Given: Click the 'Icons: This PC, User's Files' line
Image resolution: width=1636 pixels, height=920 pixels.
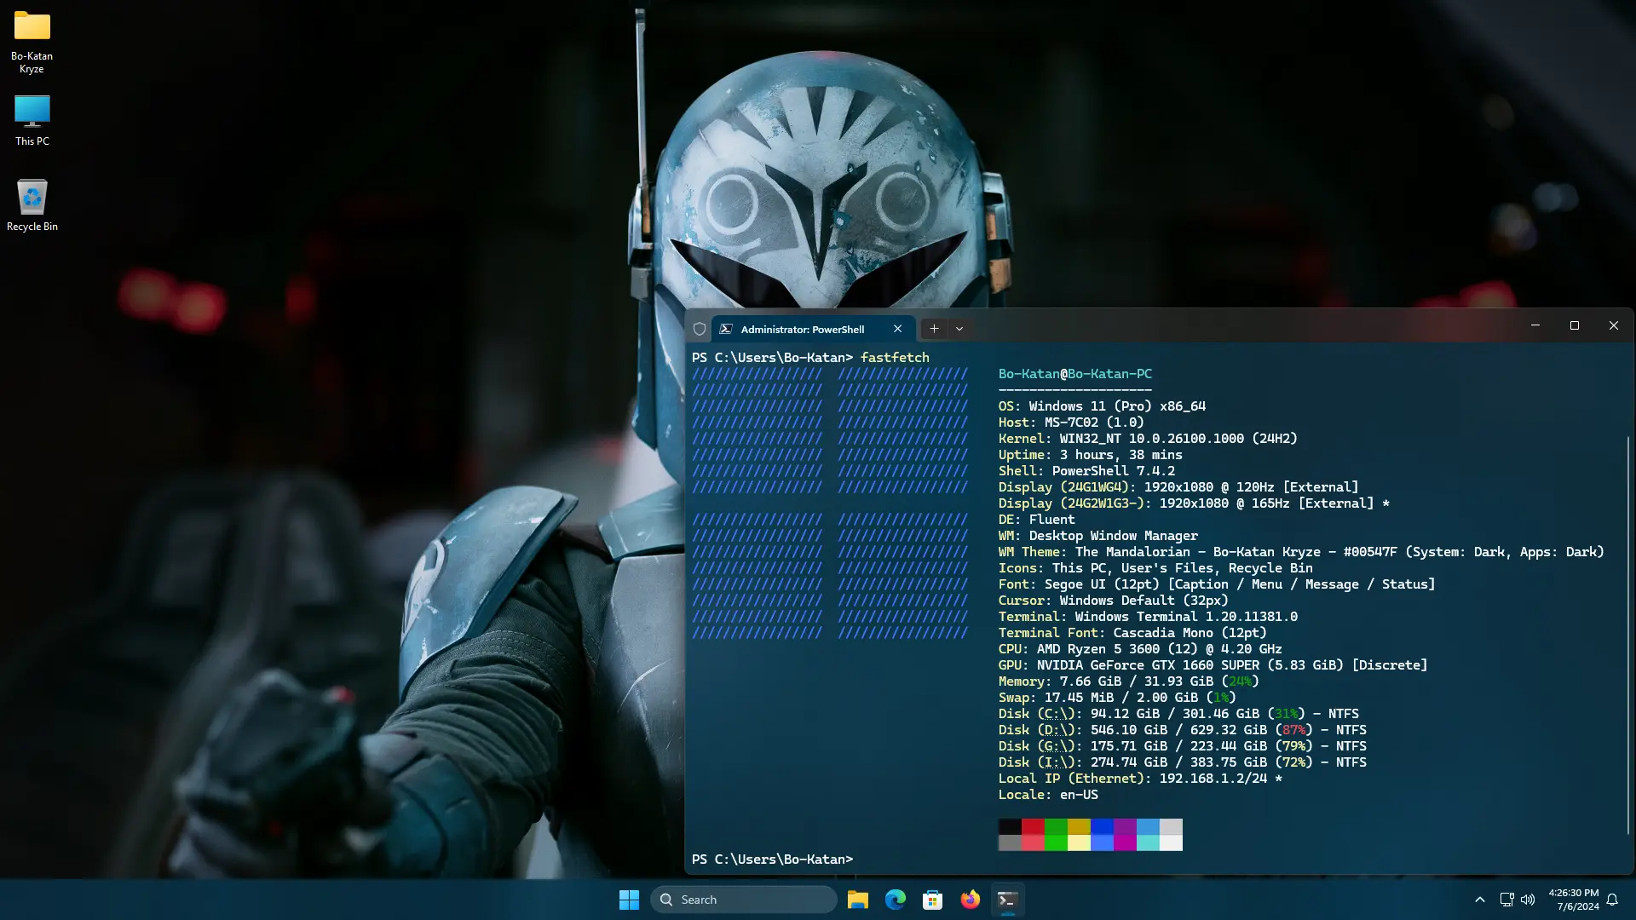Looking at the screenshot, I should 1155,568.
